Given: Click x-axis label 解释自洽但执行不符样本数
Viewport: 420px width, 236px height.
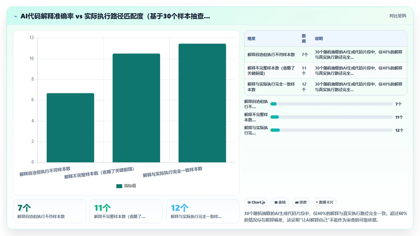Looking at the screenshot, I should pos(45,171).
